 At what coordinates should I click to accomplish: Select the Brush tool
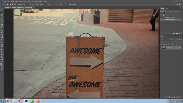pos(2,27)
